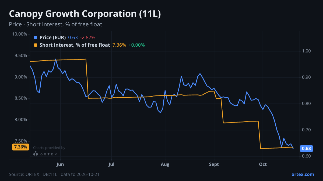Click the 0.80 right price axis label
This screenshot has height=181, width=323.
tap(306, 104)
